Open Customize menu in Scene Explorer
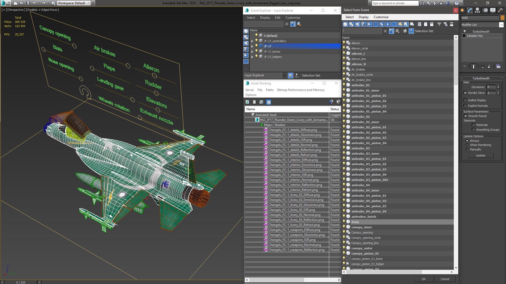506x284 pixels. click(x=293, y=18)
